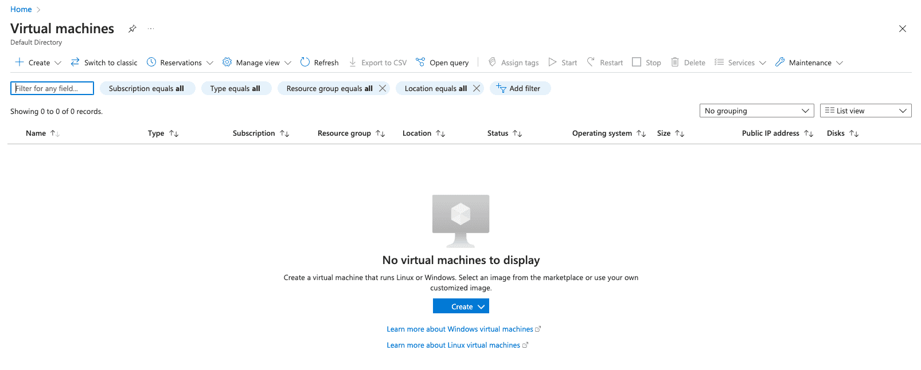Click the 'Default Directory' subtitle text
The width and height of the screenshot is (921, 370).
tap(36, 42)
